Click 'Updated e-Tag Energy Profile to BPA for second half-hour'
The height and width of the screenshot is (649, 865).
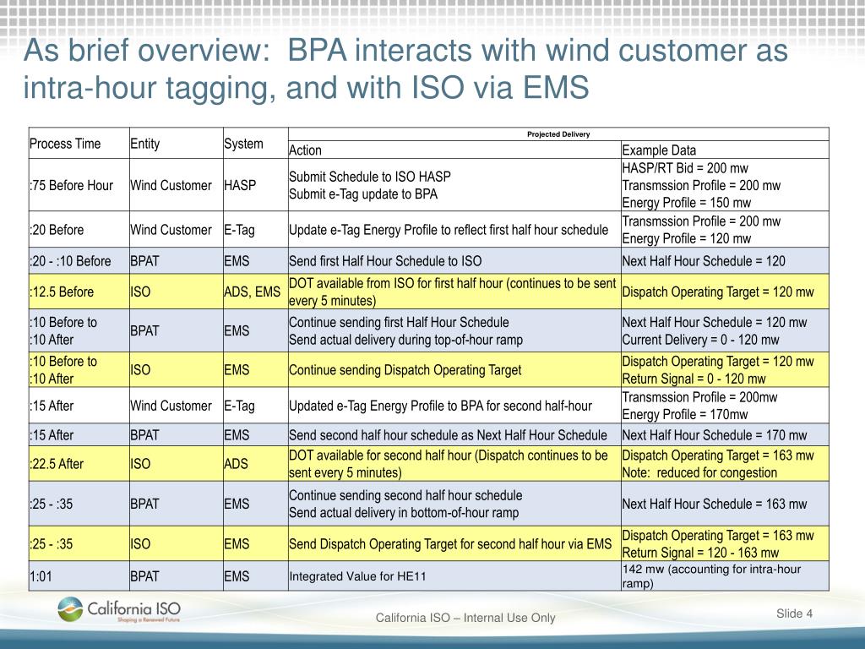coord(440,406)
